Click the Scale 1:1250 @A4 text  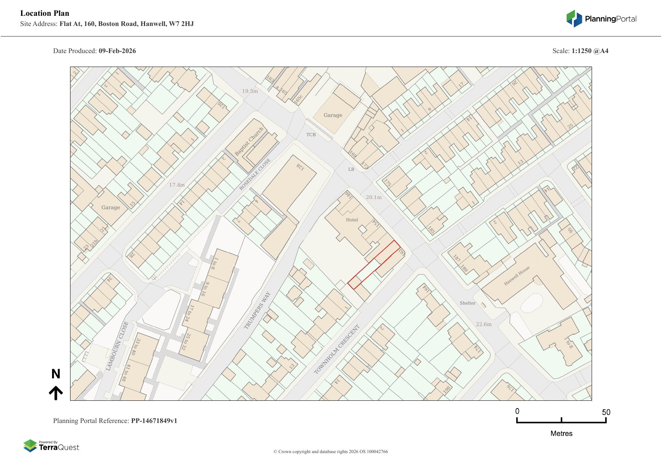(x=580, y=51)
